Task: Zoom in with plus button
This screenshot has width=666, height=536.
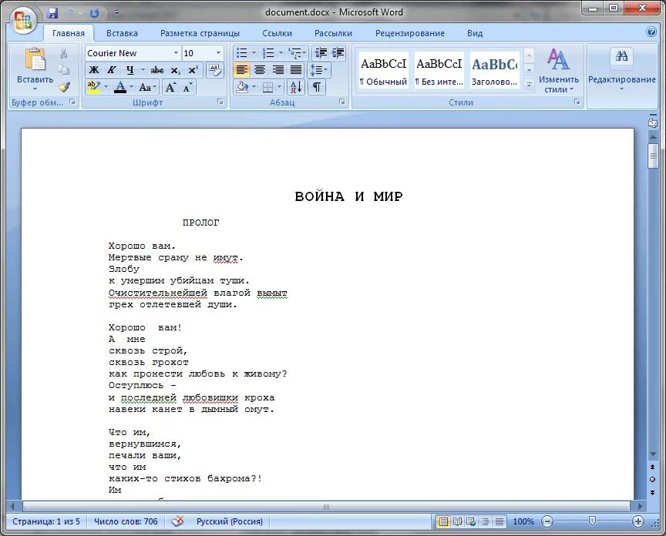Action: pos(638,521)
